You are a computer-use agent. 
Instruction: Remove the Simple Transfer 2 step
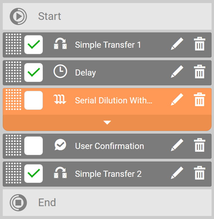(200, 174)
